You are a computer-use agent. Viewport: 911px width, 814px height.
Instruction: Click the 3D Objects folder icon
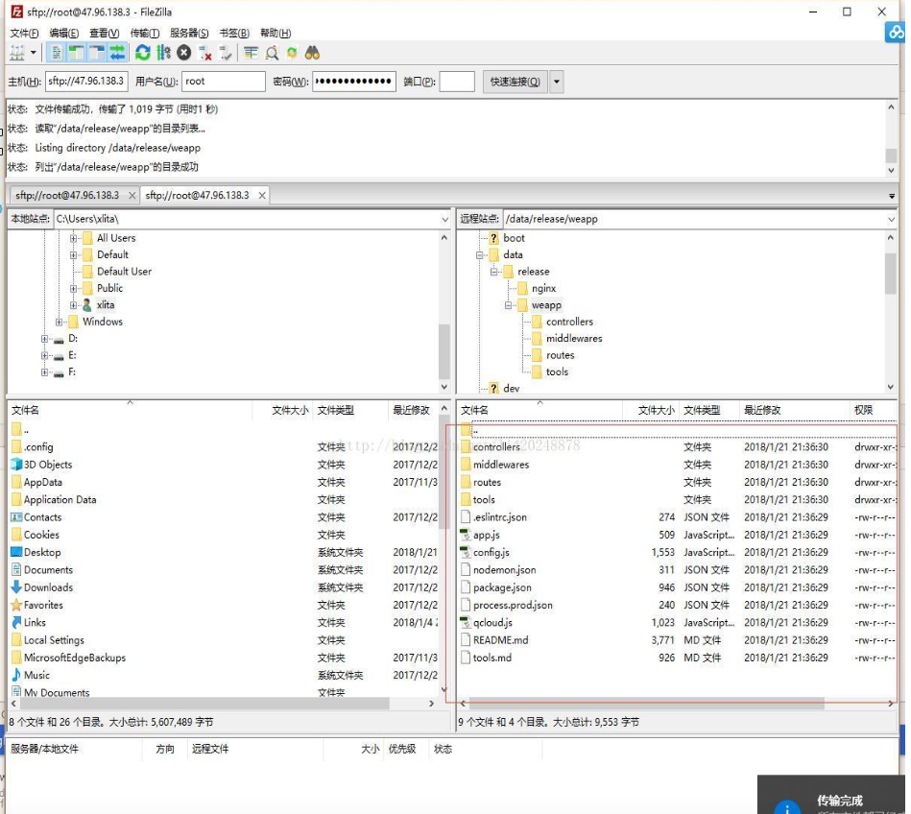(x=16, y=465)
